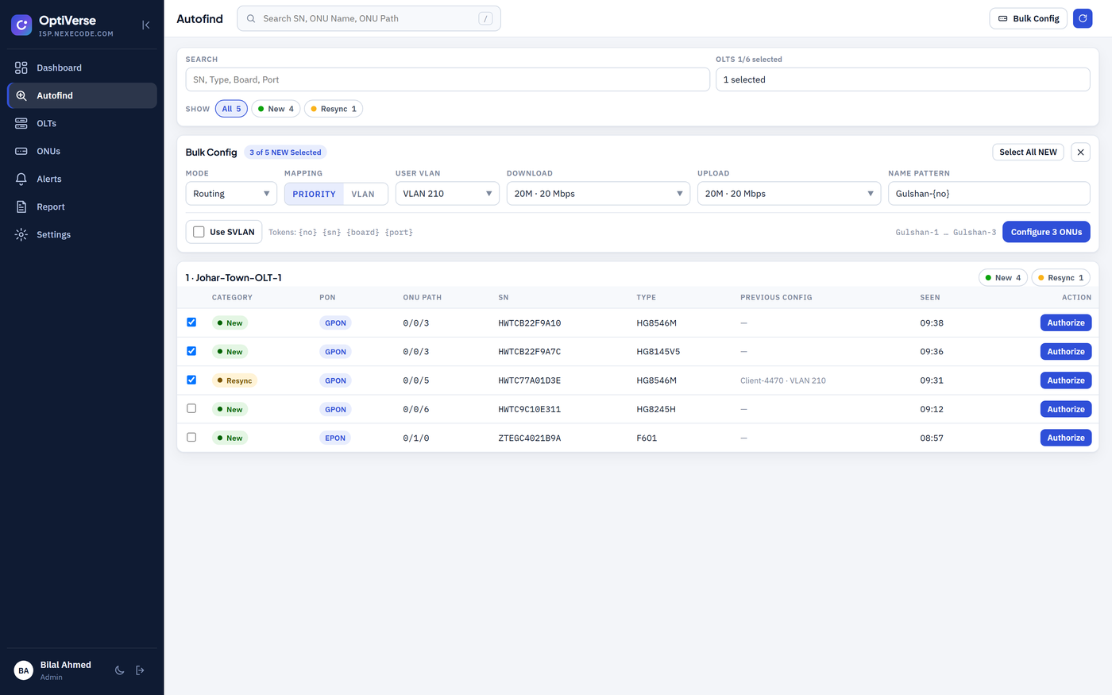Image resolution: width=1112 pixels, height=695 pixels.
Task: Click the logout icon
Action: [141, 670]
